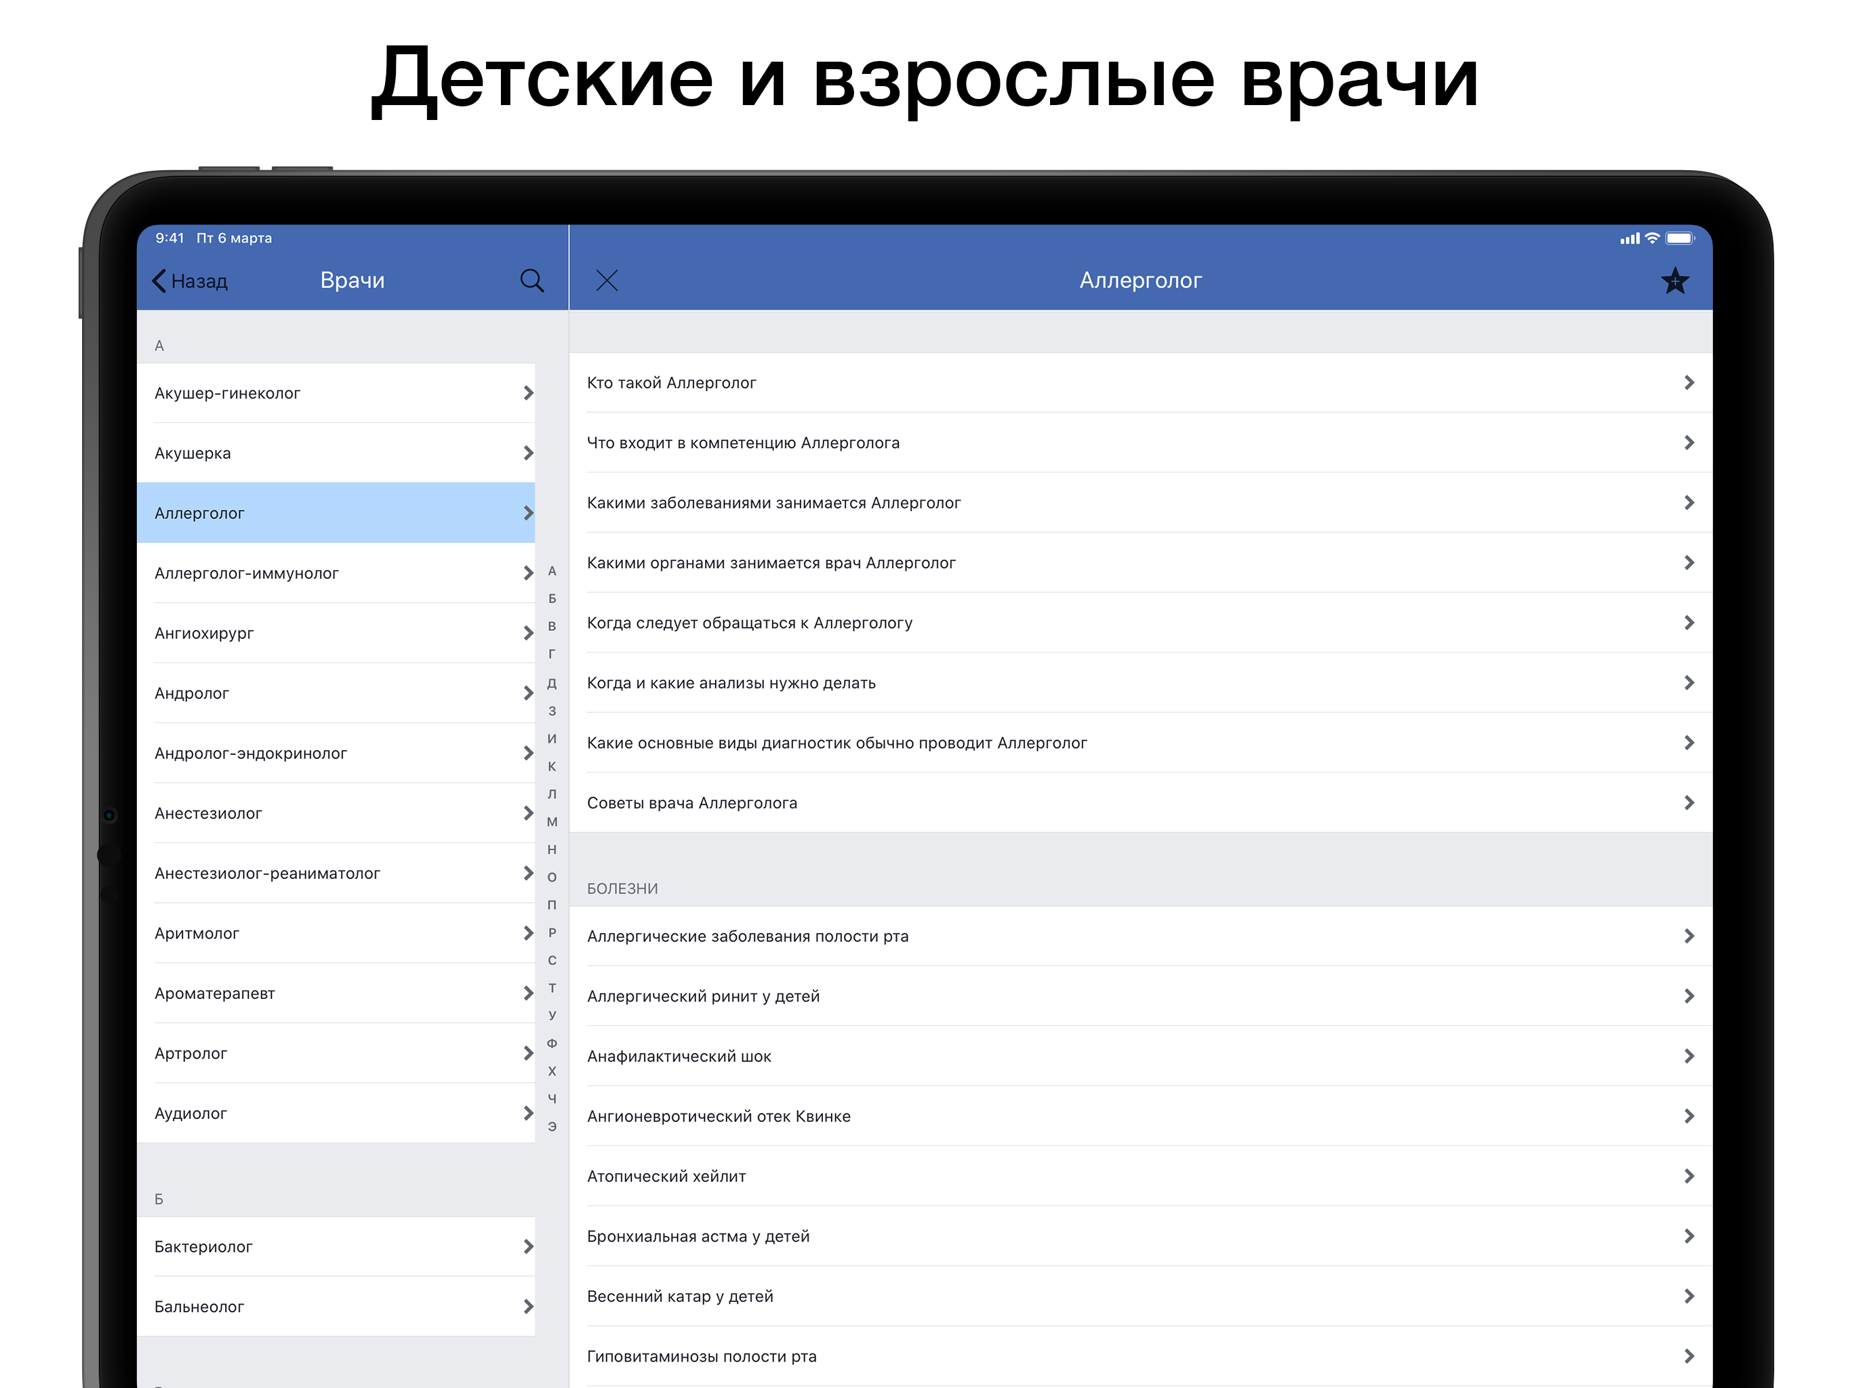This screenshot has width=1852, height=1388.
Task: Jump to letter М in the index
Action: 552,822
